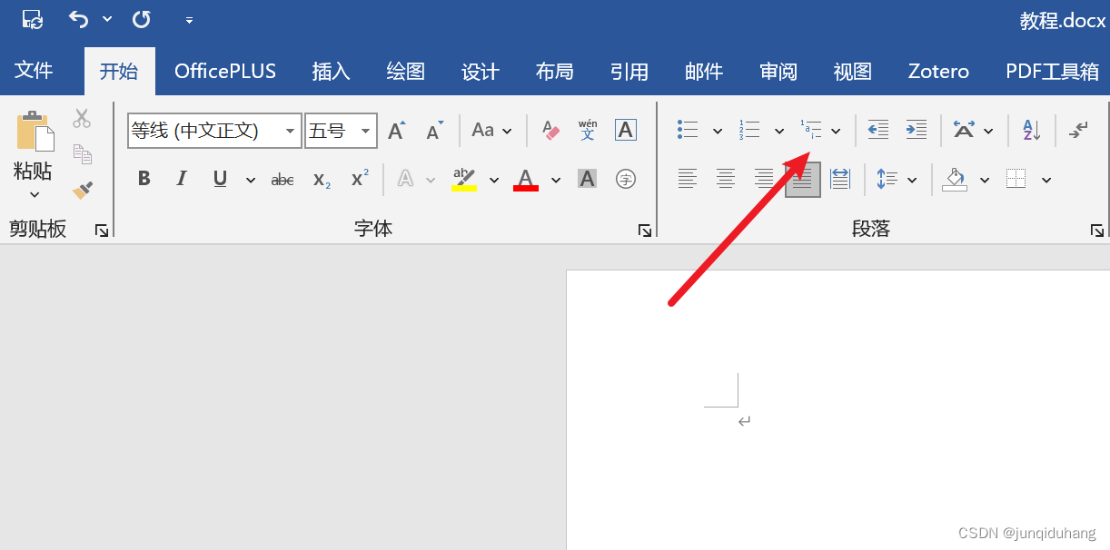Toggle center text alignment
The height and width of the screenshot is (550, 1110).
click(x=725, y=178)
